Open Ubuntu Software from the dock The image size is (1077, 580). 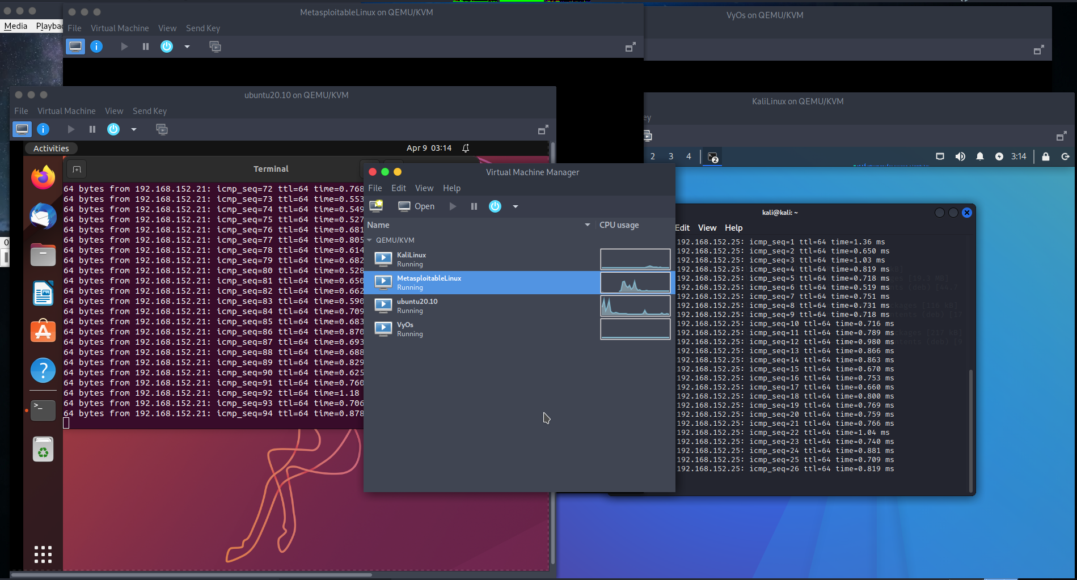click(x=43, y=332)
